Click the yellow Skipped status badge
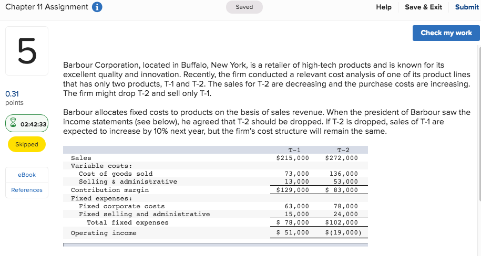 coord(27,144)
